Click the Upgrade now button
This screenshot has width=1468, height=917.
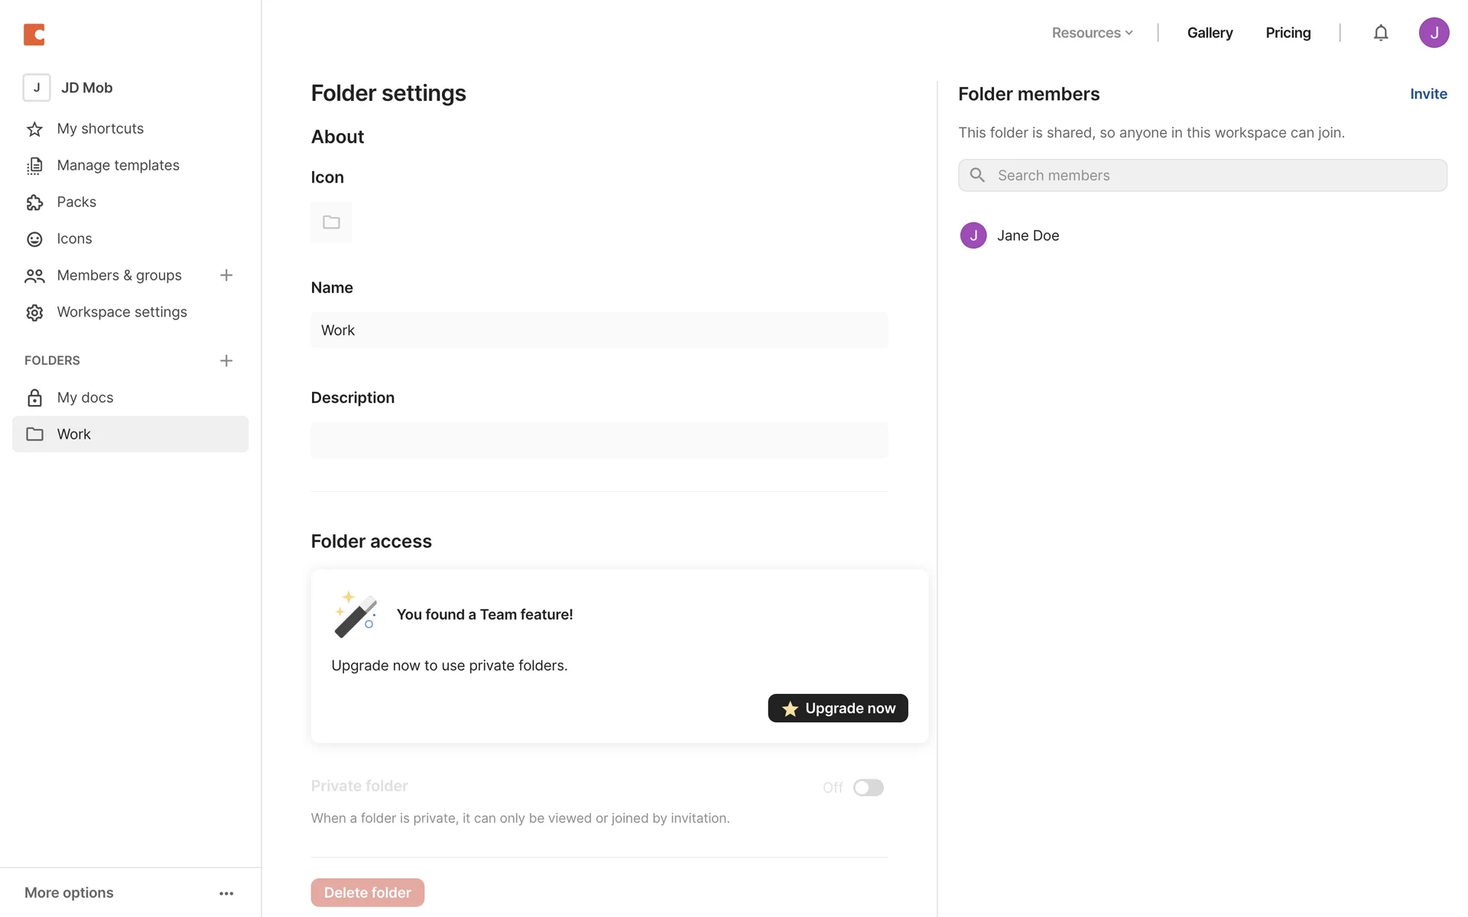pyautogui.click(x=837, y=708)
